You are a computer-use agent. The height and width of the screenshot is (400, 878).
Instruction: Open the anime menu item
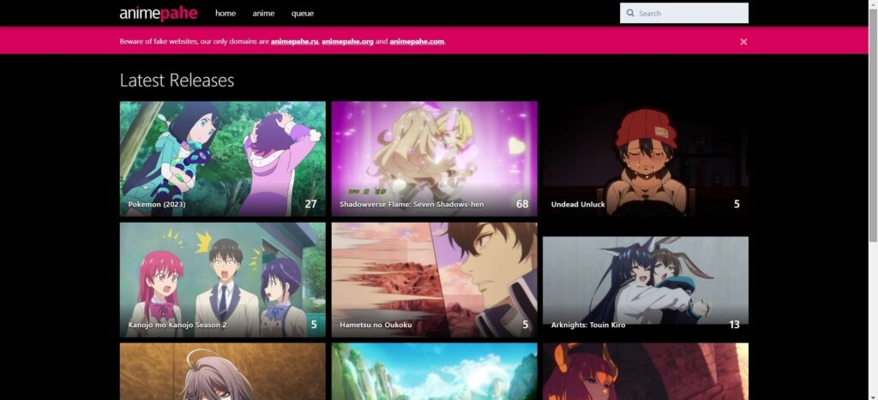263,14
